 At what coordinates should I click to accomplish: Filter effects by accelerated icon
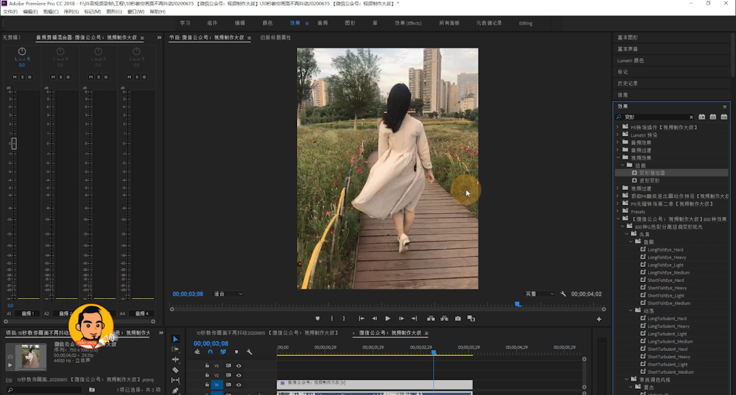pos(702,117)
